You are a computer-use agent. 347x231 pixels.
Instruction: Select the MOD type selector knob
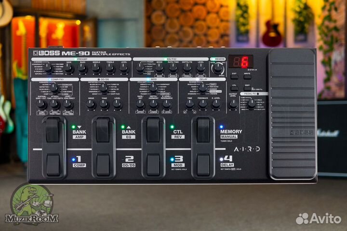(x=153, y=89)
